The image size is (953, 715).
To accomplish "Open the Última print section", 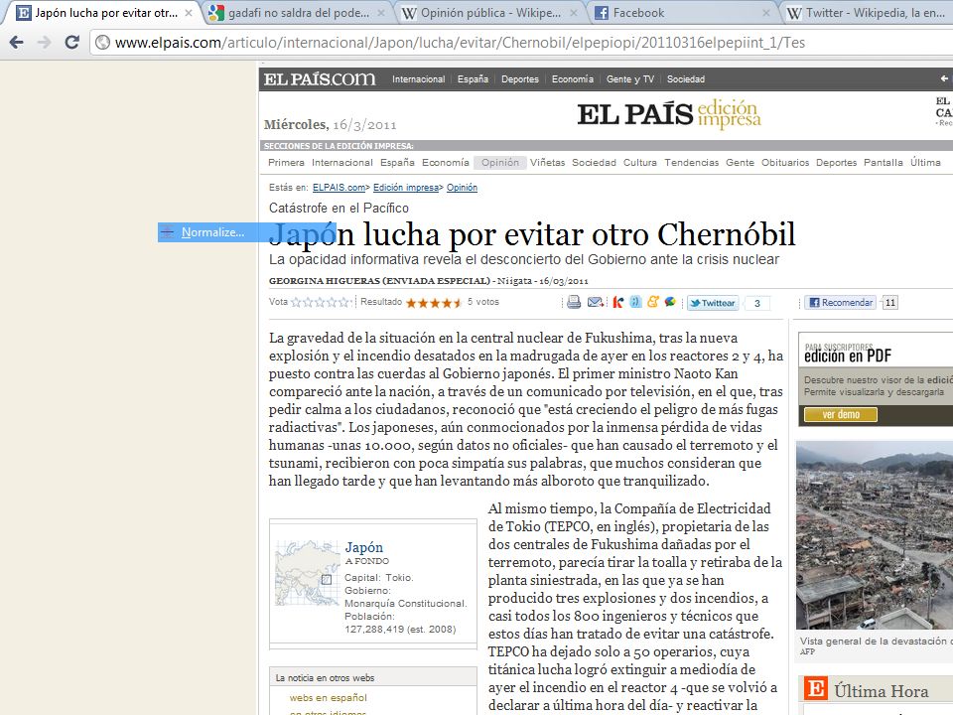I will point(925,162).
